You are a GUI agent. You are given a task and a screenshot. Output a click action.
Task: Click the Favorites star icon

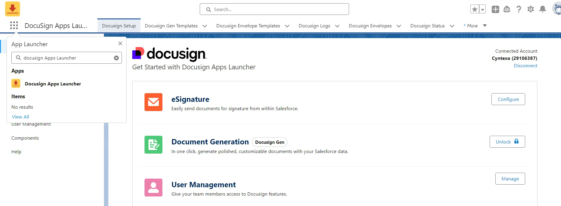(475, 9)
